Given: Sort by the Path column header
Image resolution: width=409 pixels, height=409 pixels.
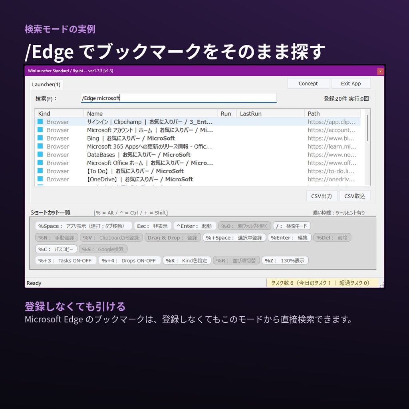Looking at the screenshot, I should 333,113.
